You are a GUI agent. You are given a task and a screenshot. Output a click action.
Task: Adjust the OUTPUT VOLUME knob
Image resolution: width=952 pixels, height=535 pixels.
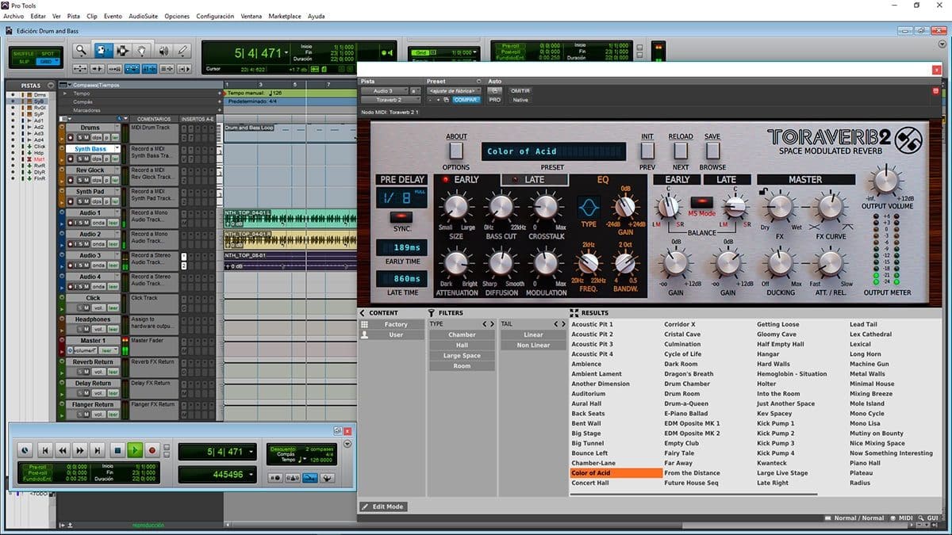887,180
